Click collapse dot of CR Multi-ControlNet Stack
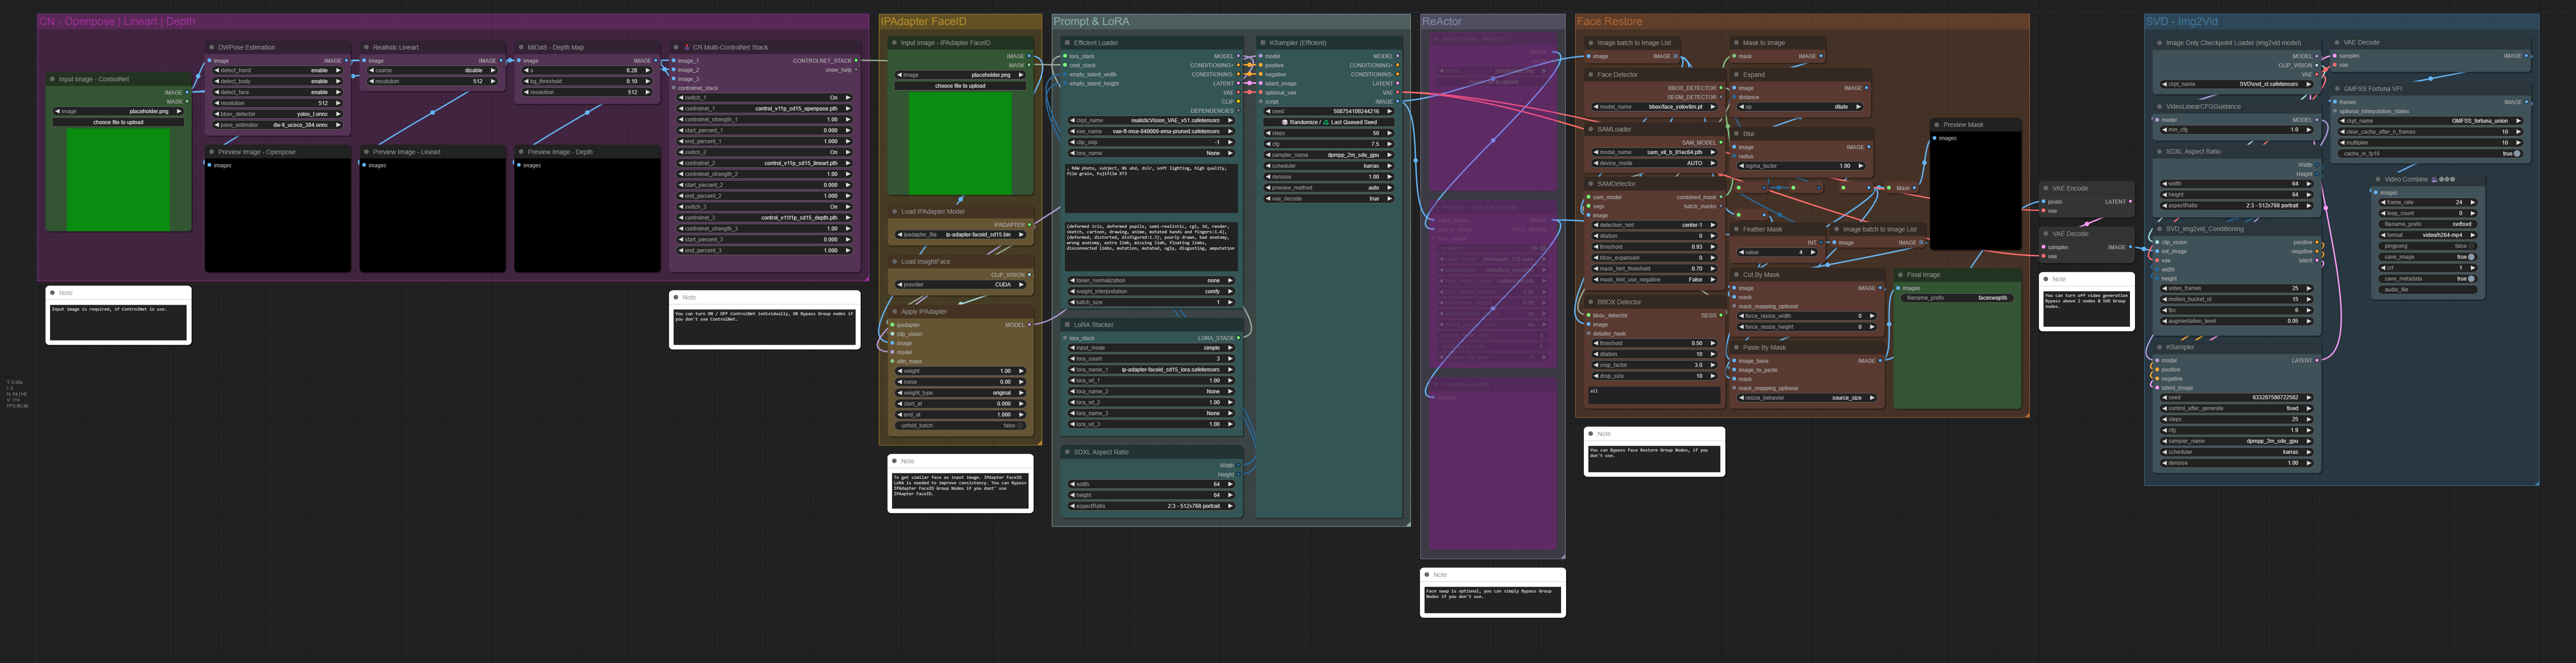The height and width of the screenshot is (663, 2576). pos(676,47)
